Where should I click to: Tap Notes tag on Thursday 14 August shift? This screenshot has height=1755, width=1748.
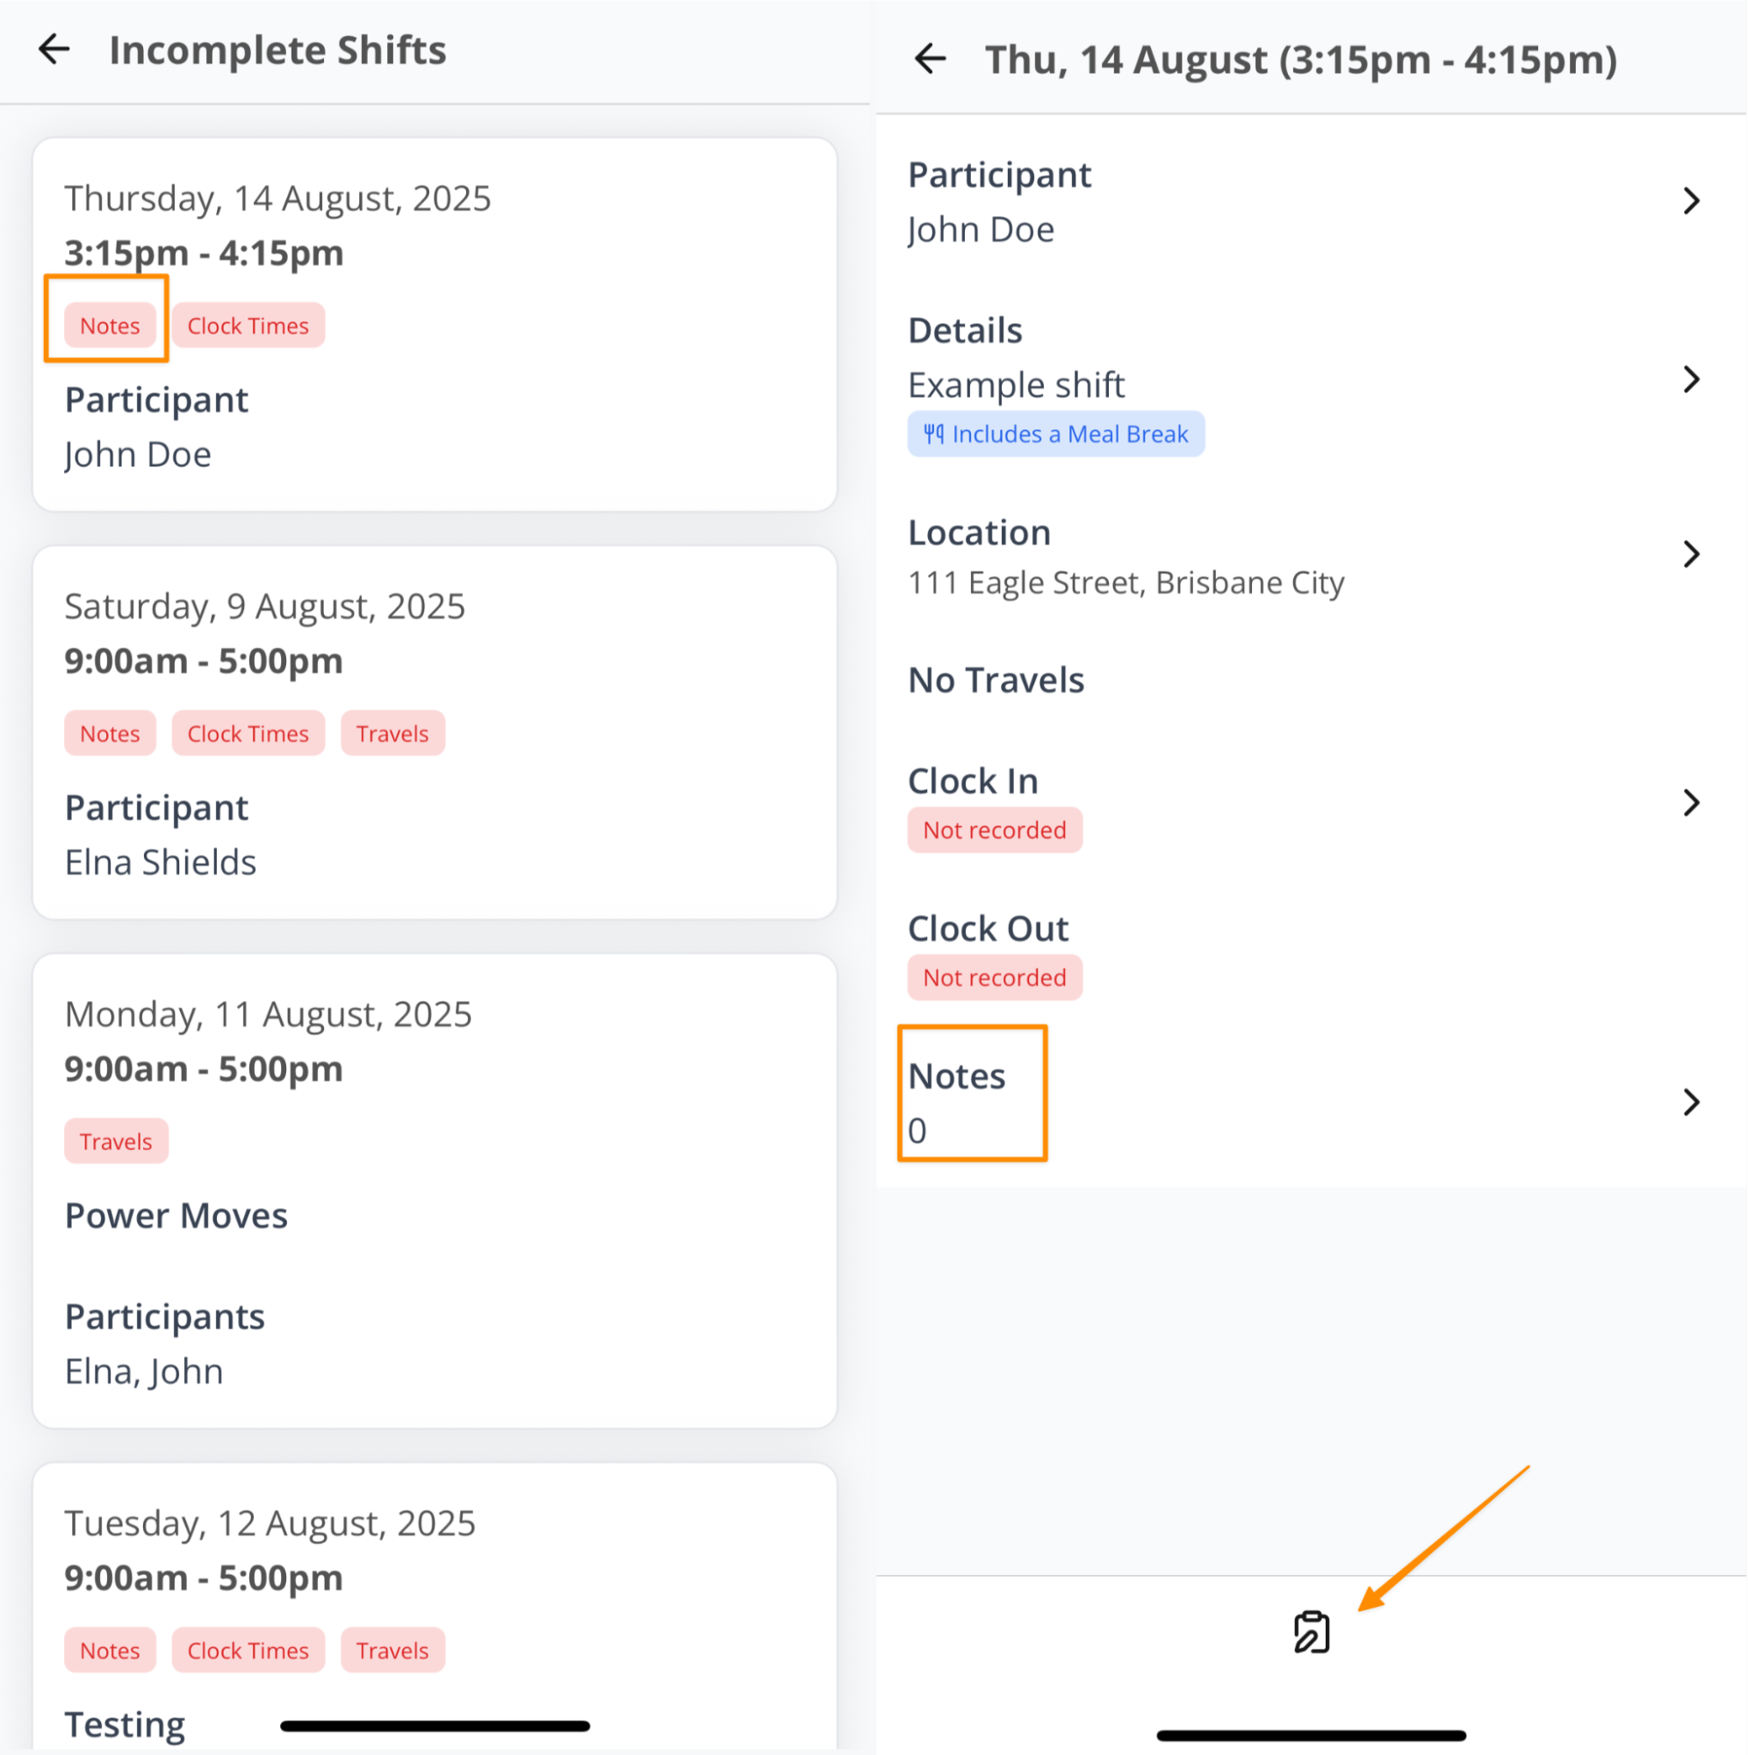pos(110,326)
